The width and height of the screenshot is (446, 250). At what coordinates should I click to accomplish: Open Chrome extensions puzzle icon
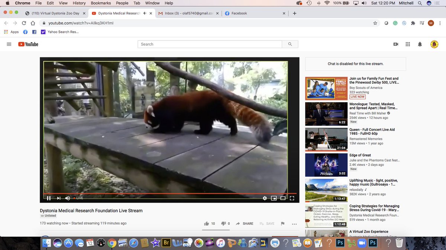pos(413,23)
